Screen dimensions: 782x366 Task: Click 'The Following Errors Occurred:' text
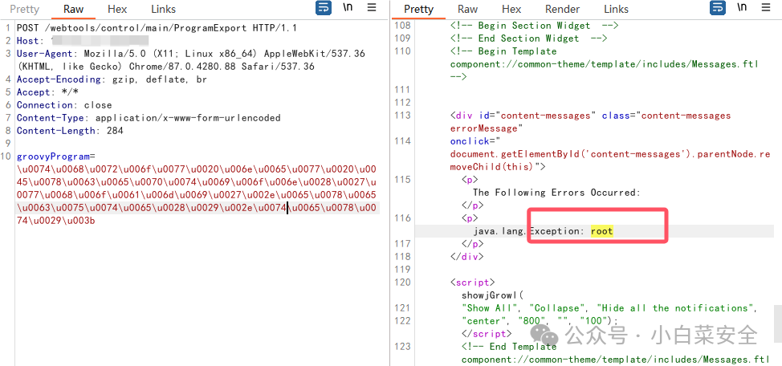click(x=556, y=193)
